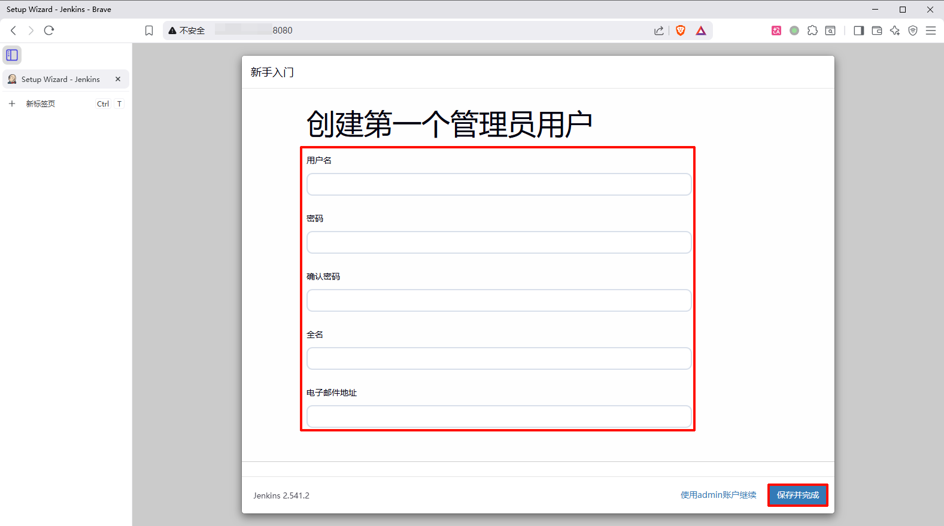
Task: Bookmark this page with the bookmark icon
Action: coord(149,31)
